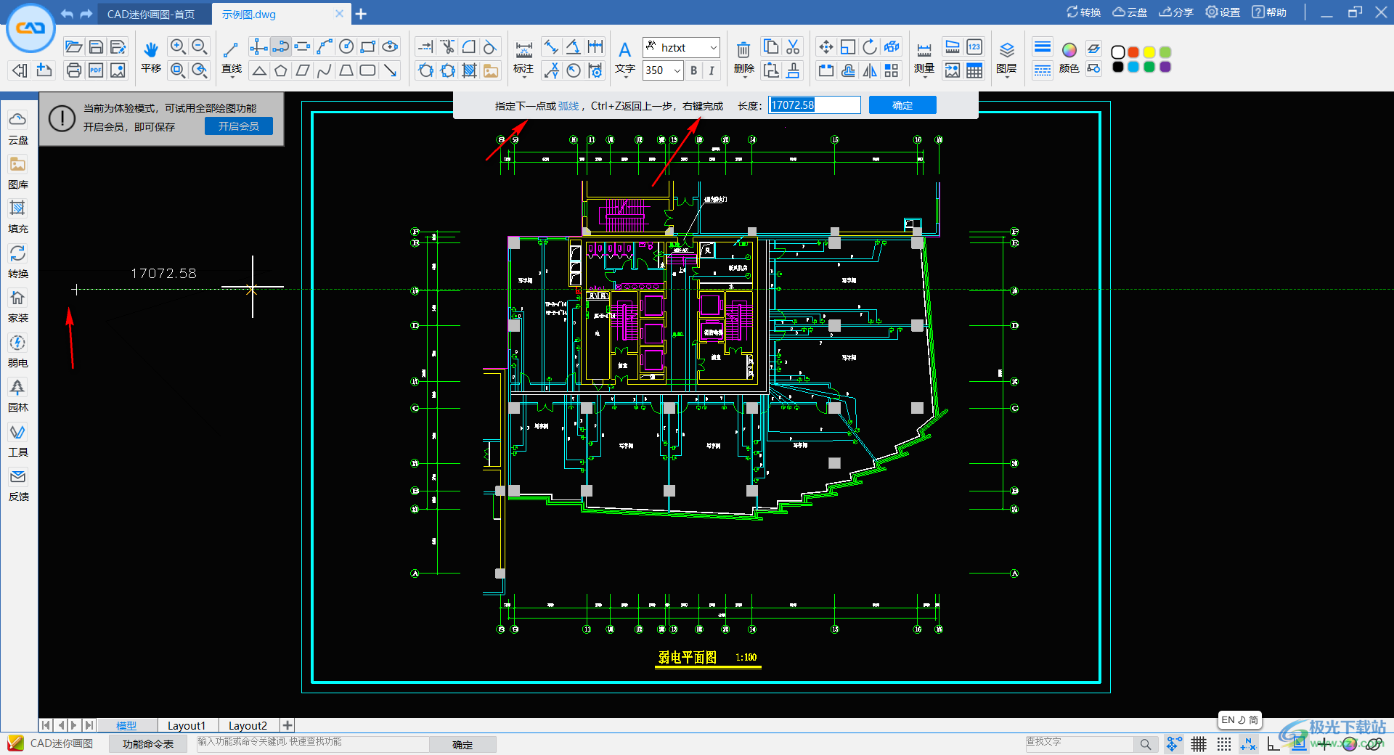
Task: Click the 开启会员 membership button
Action: pyautogui.click(x=239, y=126)
